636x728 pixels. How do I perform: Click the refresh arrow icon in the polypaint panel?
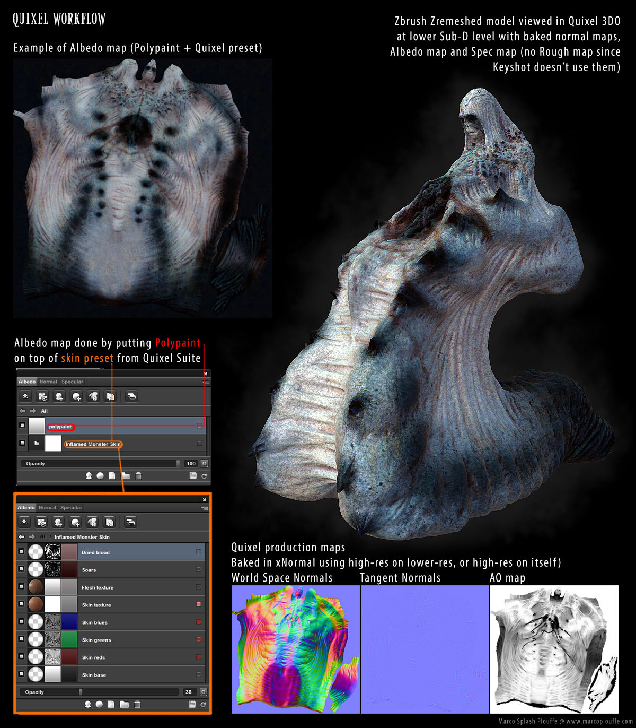pos(204,476)
